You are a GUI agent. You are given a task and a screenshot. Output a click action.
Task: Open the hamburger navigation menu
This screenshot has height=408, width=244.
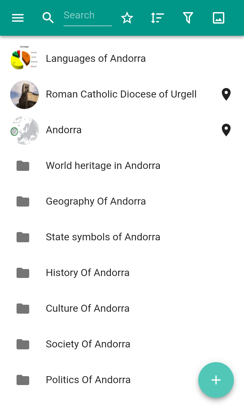[18, 18]
